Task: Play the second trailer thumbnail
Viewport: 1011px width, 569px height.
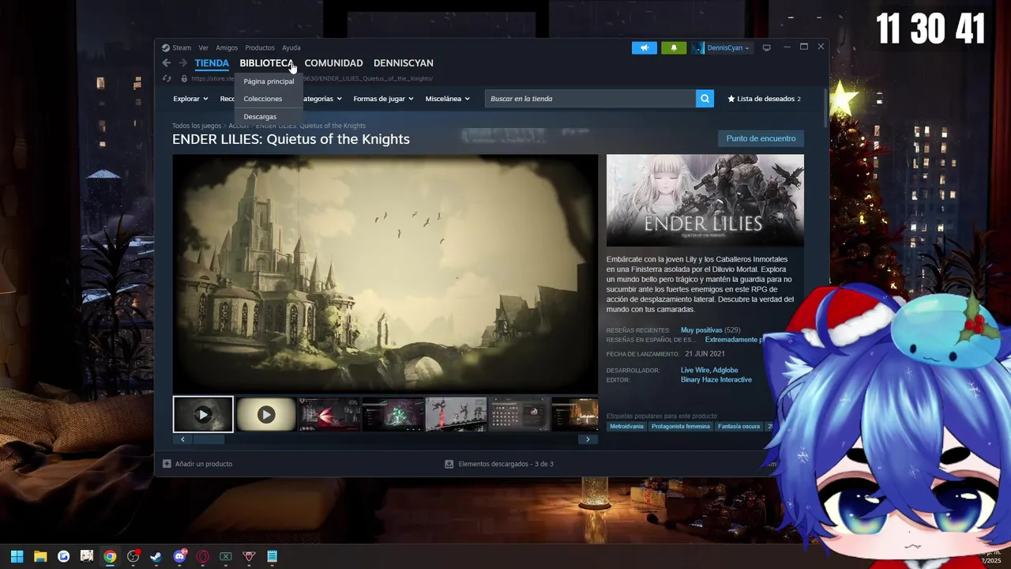Action: pyautogui.click(x=266, y=414)
